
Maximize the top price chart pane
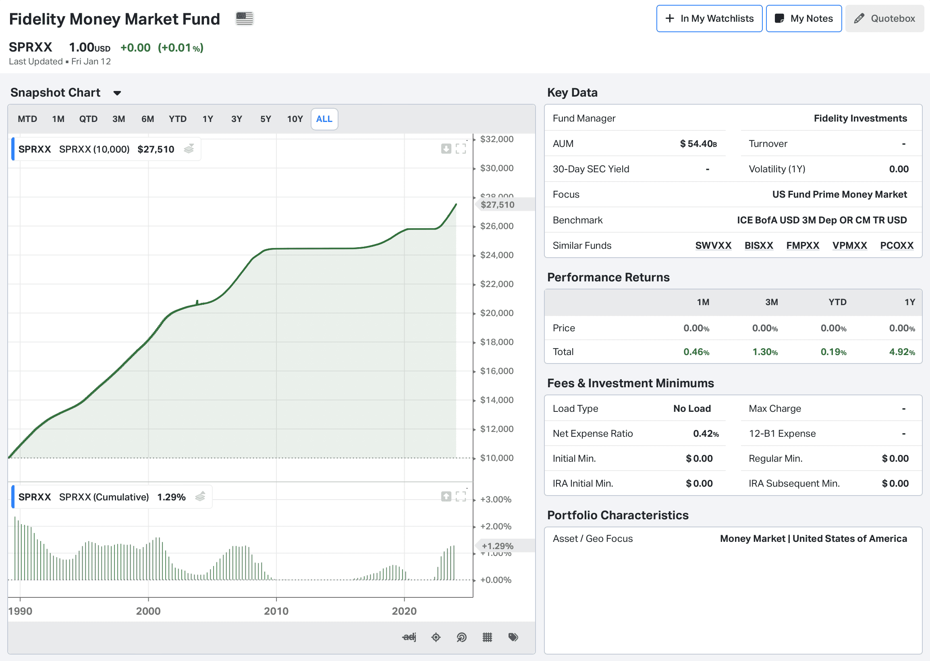461,149
